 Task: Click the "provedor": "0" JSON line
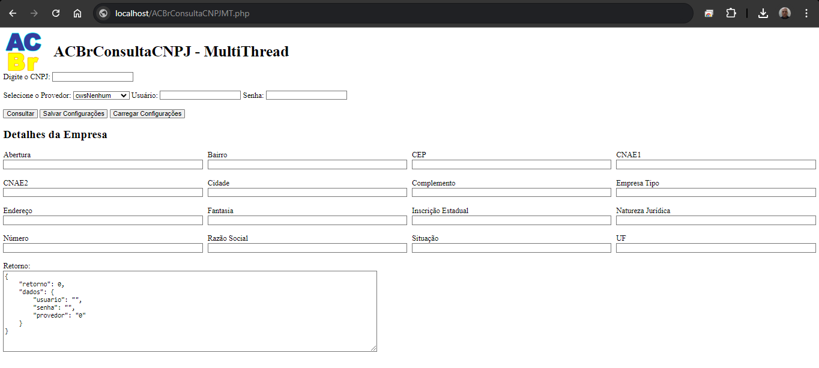click(59, 315)
